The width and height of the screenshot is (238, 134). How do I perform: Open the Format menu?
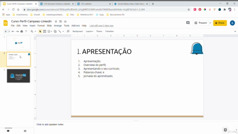[41, 26]
